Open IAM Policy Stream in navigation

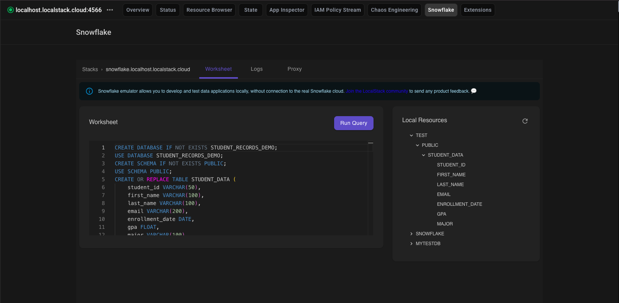tap(337, 10)
